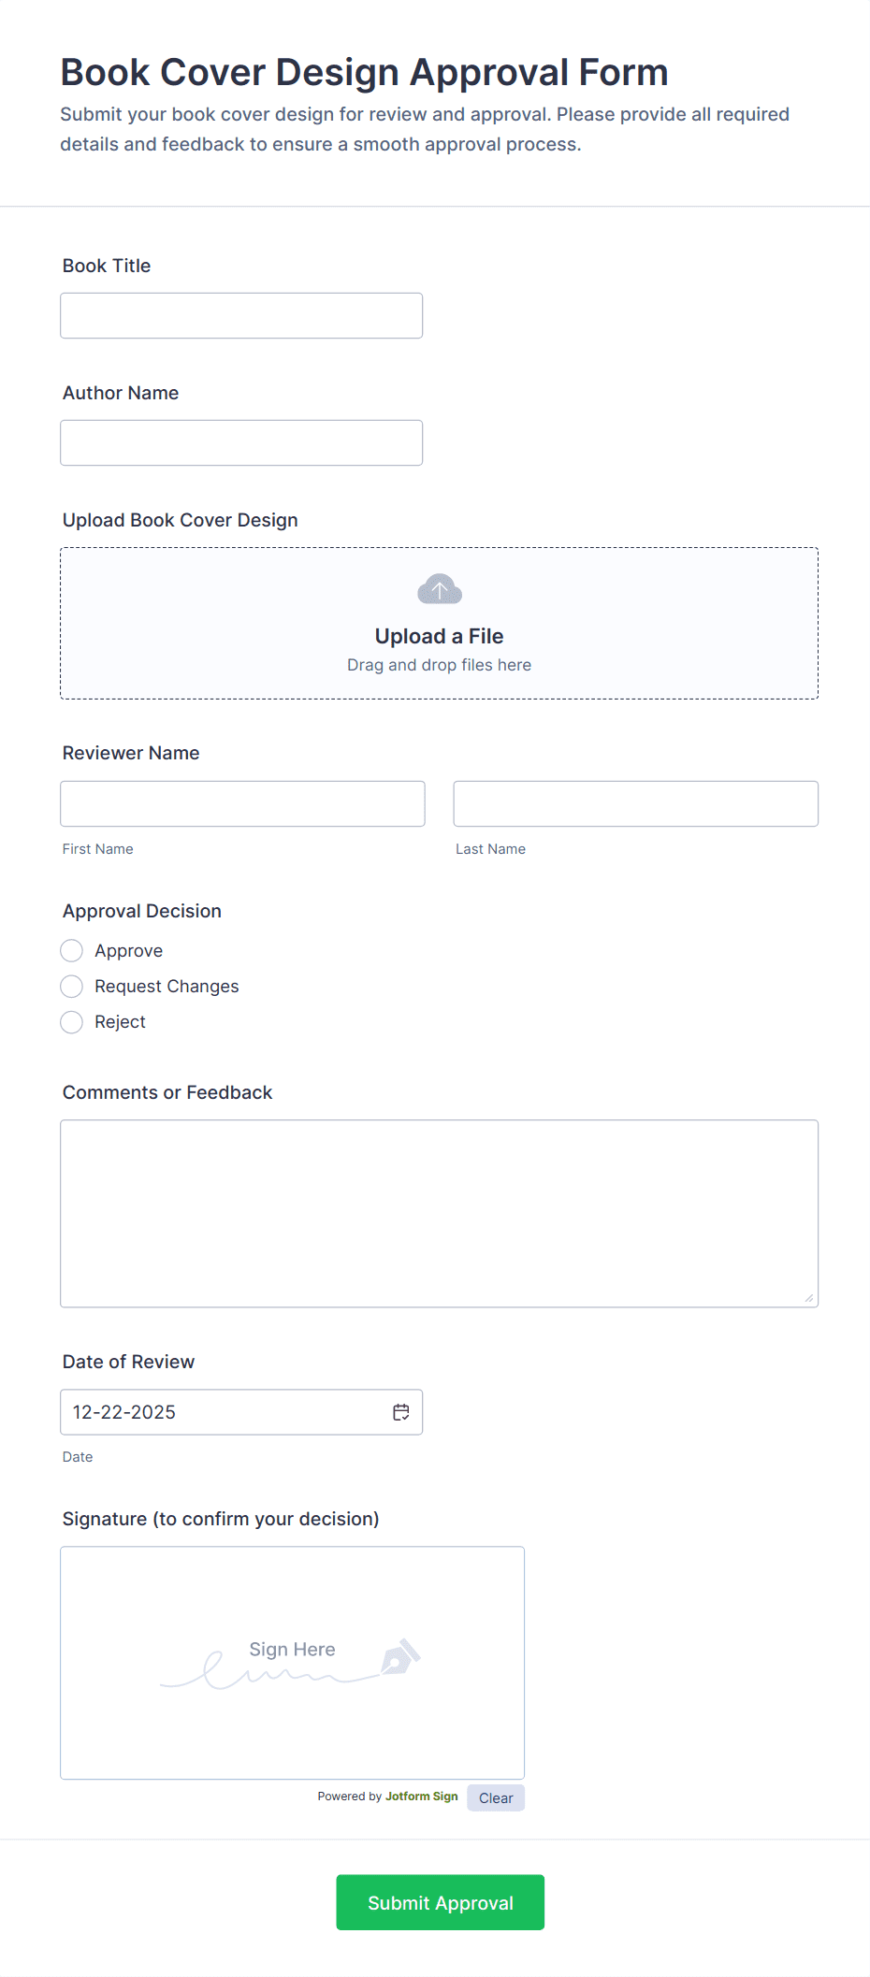Click the pen icon in signature box
The width and height of the screenshot is (870, 1977).
(402, 1660)
